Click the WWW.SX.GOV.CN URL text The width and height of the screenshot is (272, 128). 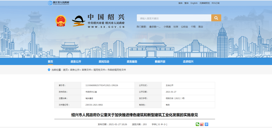tap(106, 27)
